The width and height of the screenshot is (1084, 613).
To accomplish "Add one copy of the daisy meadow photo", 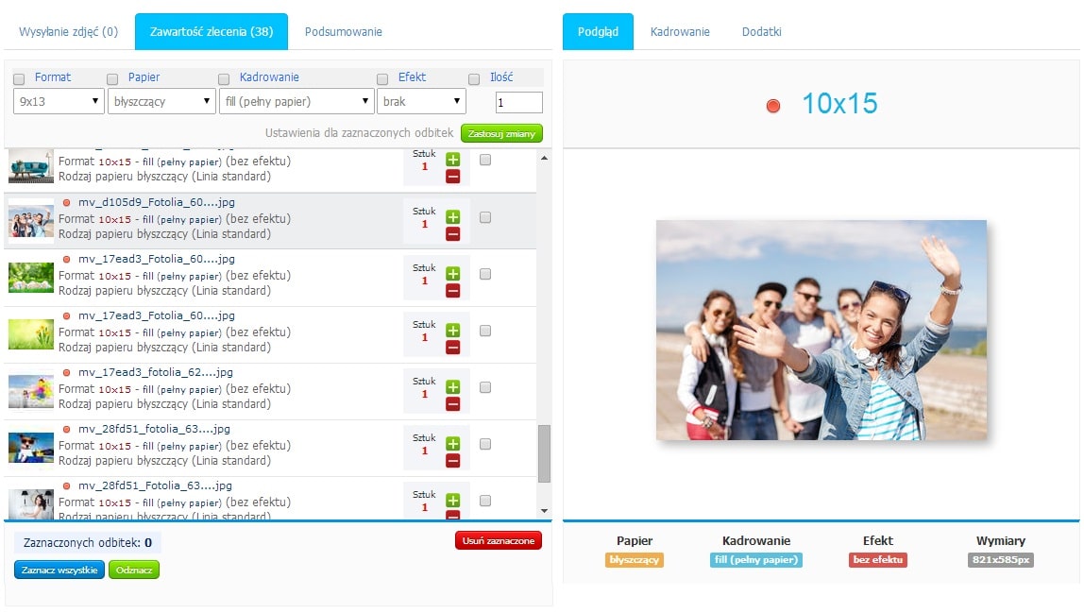I will tap(453, 274).
